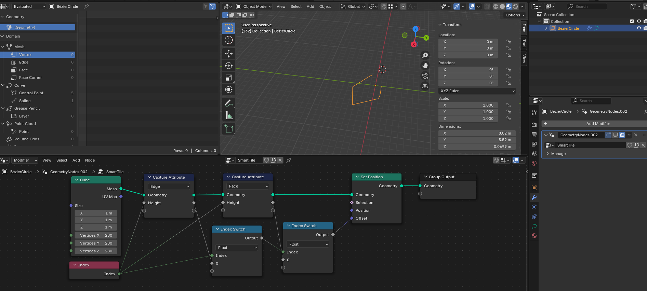Pick the Measure tool

pos(229,115)
